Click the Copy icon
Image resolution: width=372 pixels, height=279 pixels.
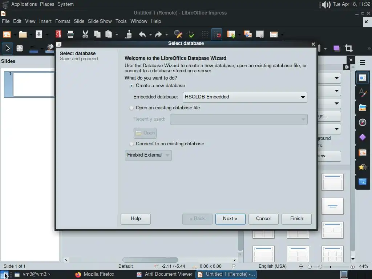pos(97,35)
